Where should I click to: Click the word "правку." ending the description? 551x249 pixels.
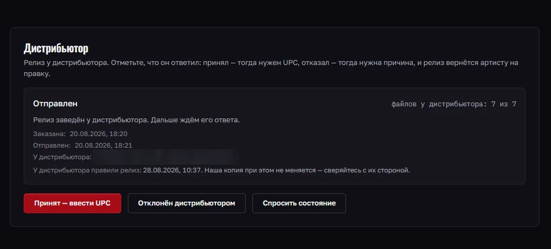pos(37,74)
